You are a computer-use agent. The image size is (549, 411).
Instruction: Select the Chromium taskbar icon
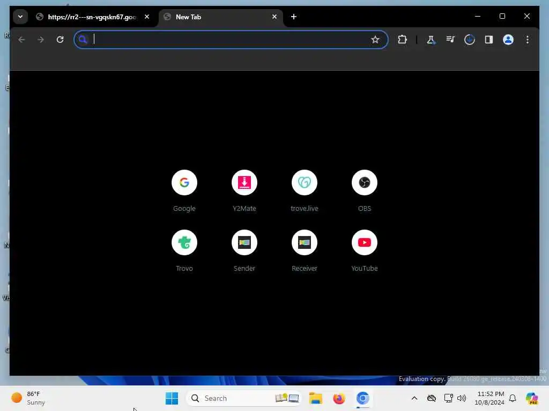[363, 398]
